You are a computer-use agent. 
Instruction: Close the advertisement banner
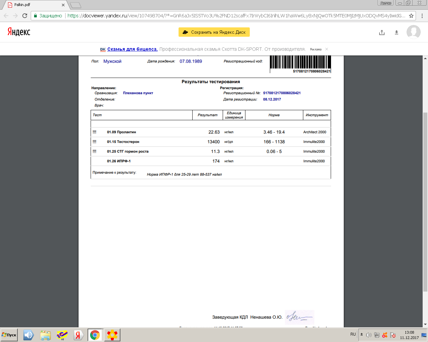[327, 49]
